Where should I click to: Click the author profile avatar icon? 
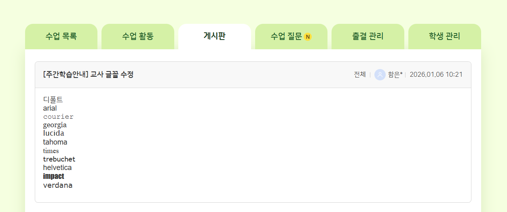(380, 75)
